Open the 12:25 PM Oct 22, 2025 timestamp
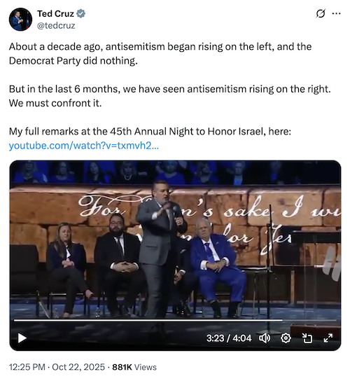Image resolution: width=350 pixels, height=381 pixels. click(x=57, y=367)
